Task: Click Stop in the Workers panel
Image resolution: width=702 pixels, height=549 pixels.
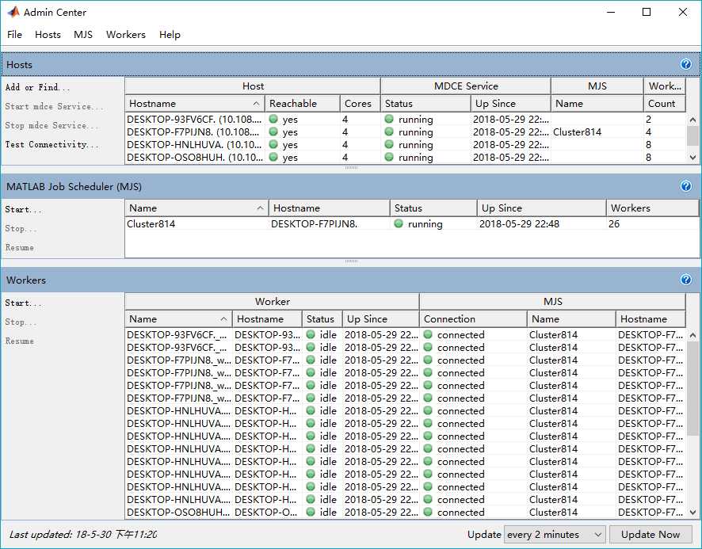Action: (21, 322)
